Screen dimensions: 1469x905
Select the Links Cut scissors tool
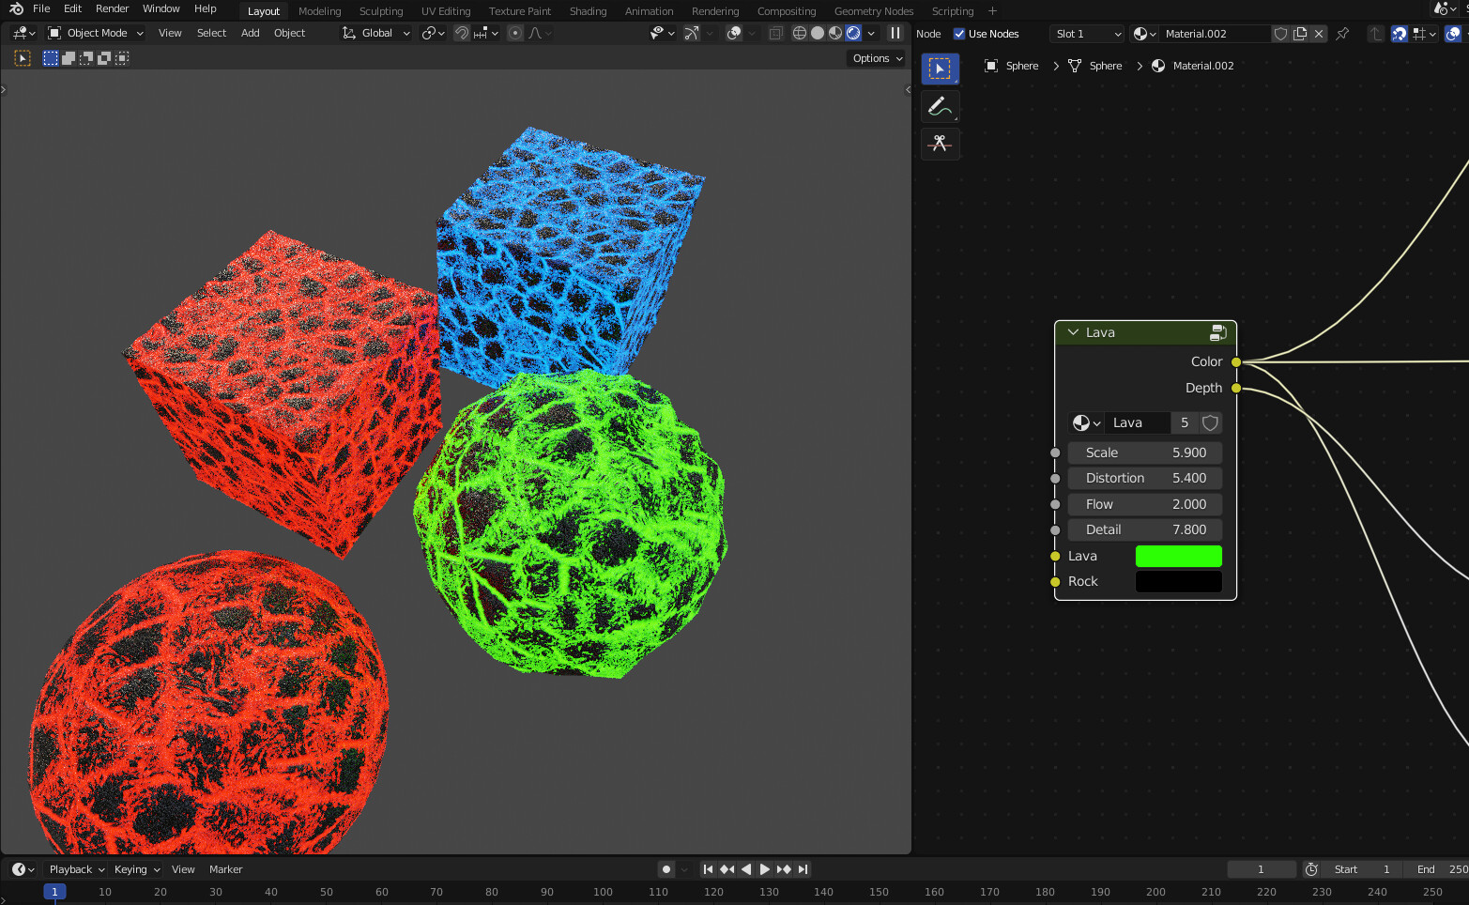pyautogui.click(x=940, y=144)
